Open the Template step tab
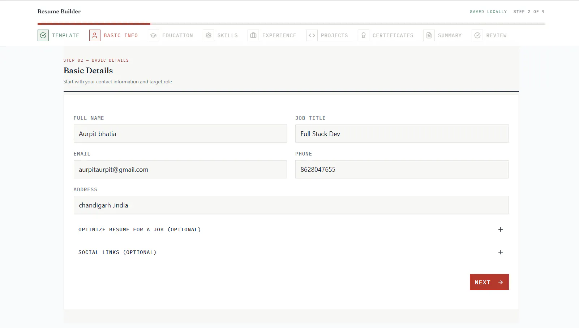The width and height of the screenshot is (579, 328). (x=59, y=35)
